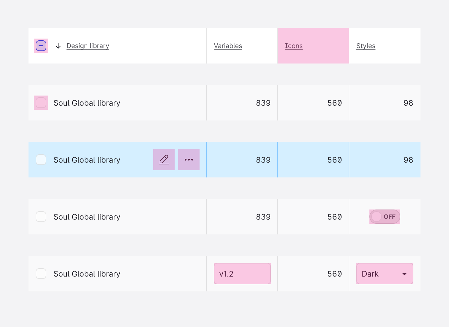This screenshot has width=449, height=327.
Task: Check the checkbox on the highlighted row
Action: (41, 160)
